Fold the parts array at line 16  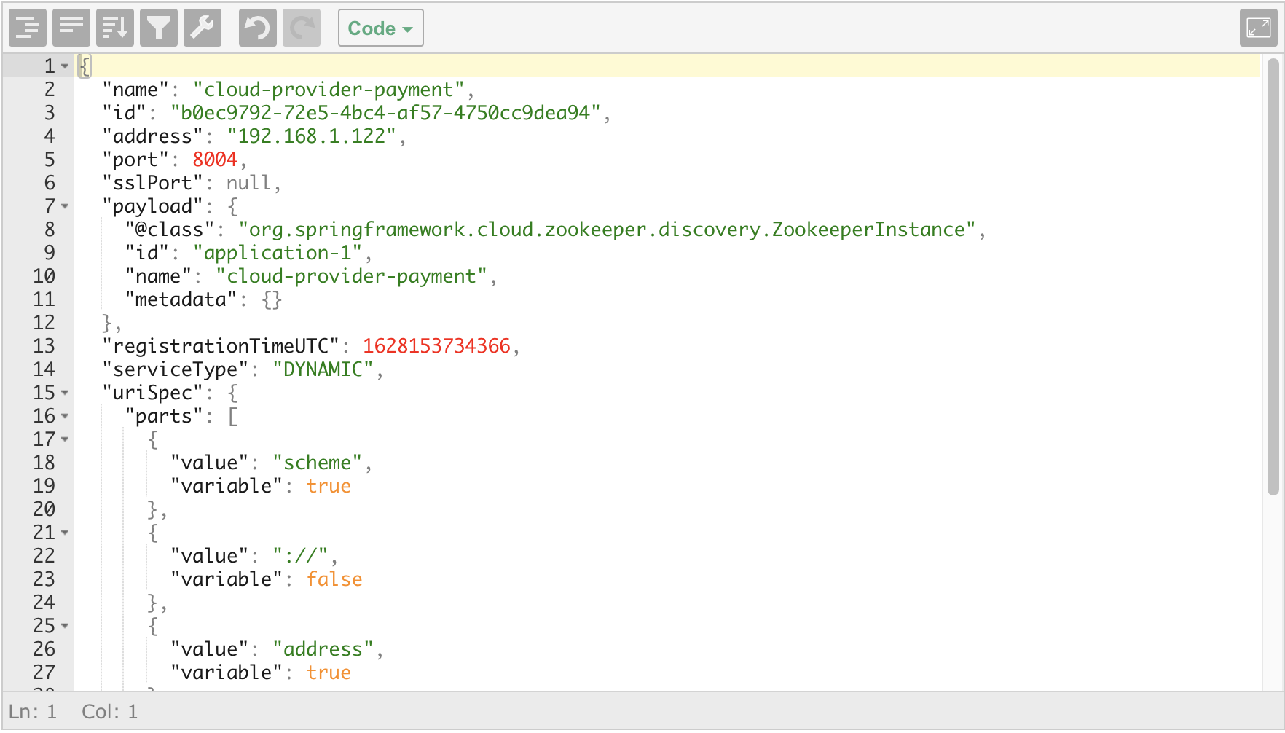point(65,416)
